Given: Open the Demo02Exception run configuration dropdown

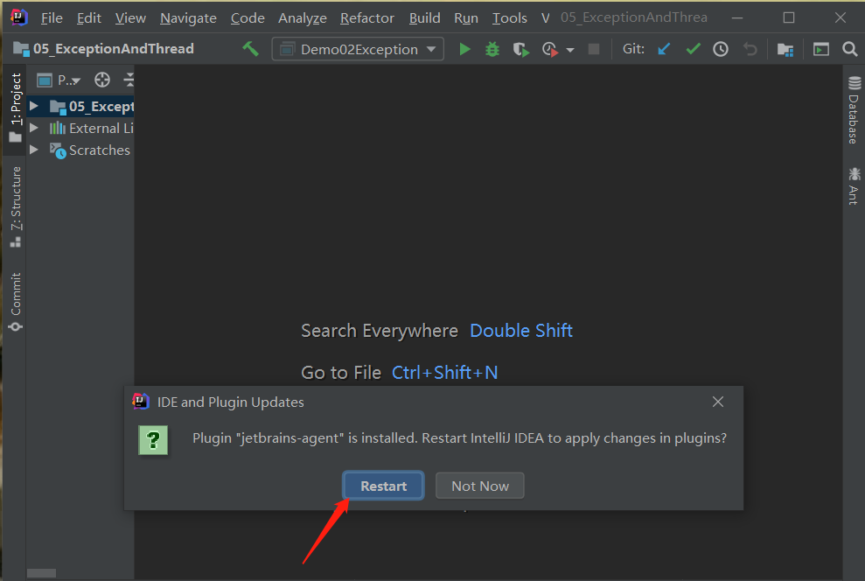Looking at the screenshot, I should coord(358,49).
